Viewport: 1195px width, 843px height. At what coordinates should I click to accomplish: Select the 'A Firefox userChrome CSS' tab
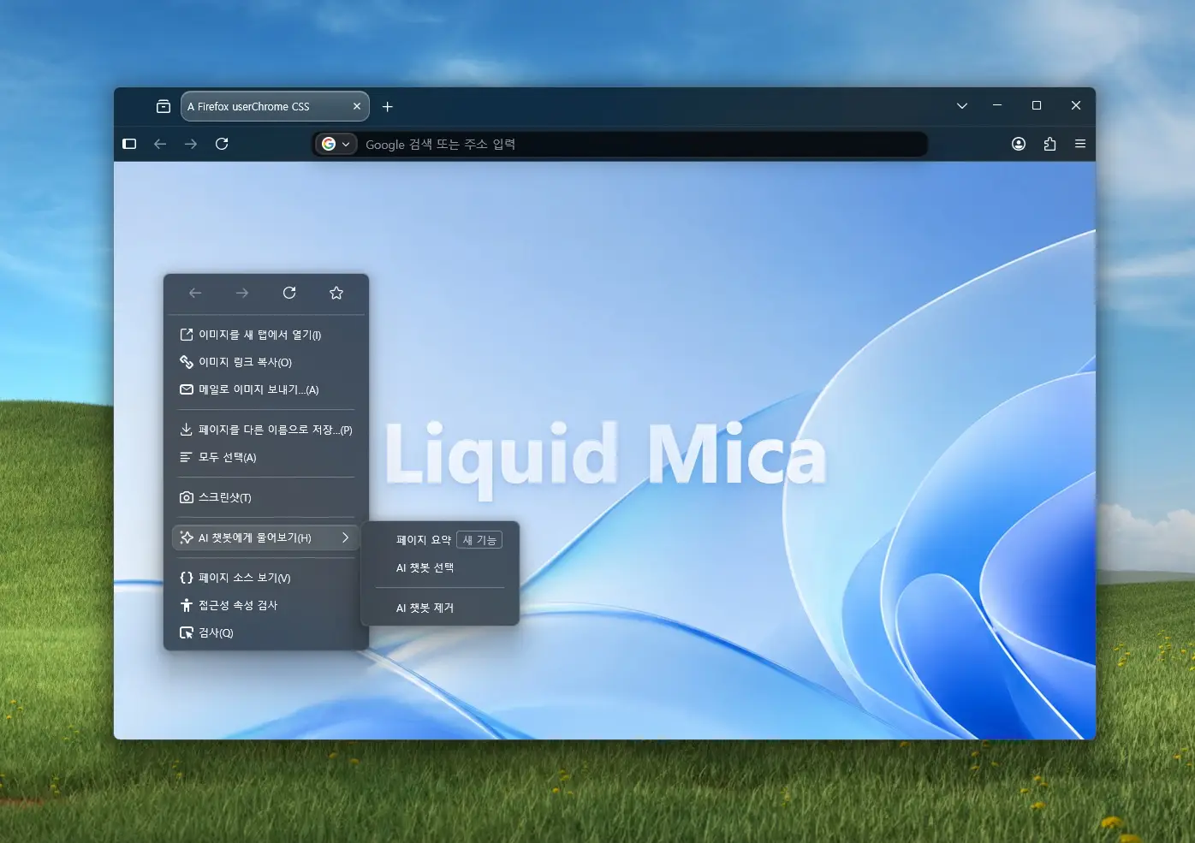tap(275, 106)
